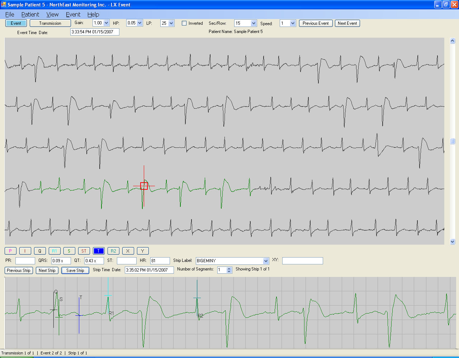Open the Sec/Row dropdown

pos(254,23)
